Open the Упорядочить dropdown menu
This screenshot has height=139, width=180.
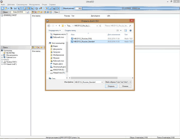click(54, 30)
